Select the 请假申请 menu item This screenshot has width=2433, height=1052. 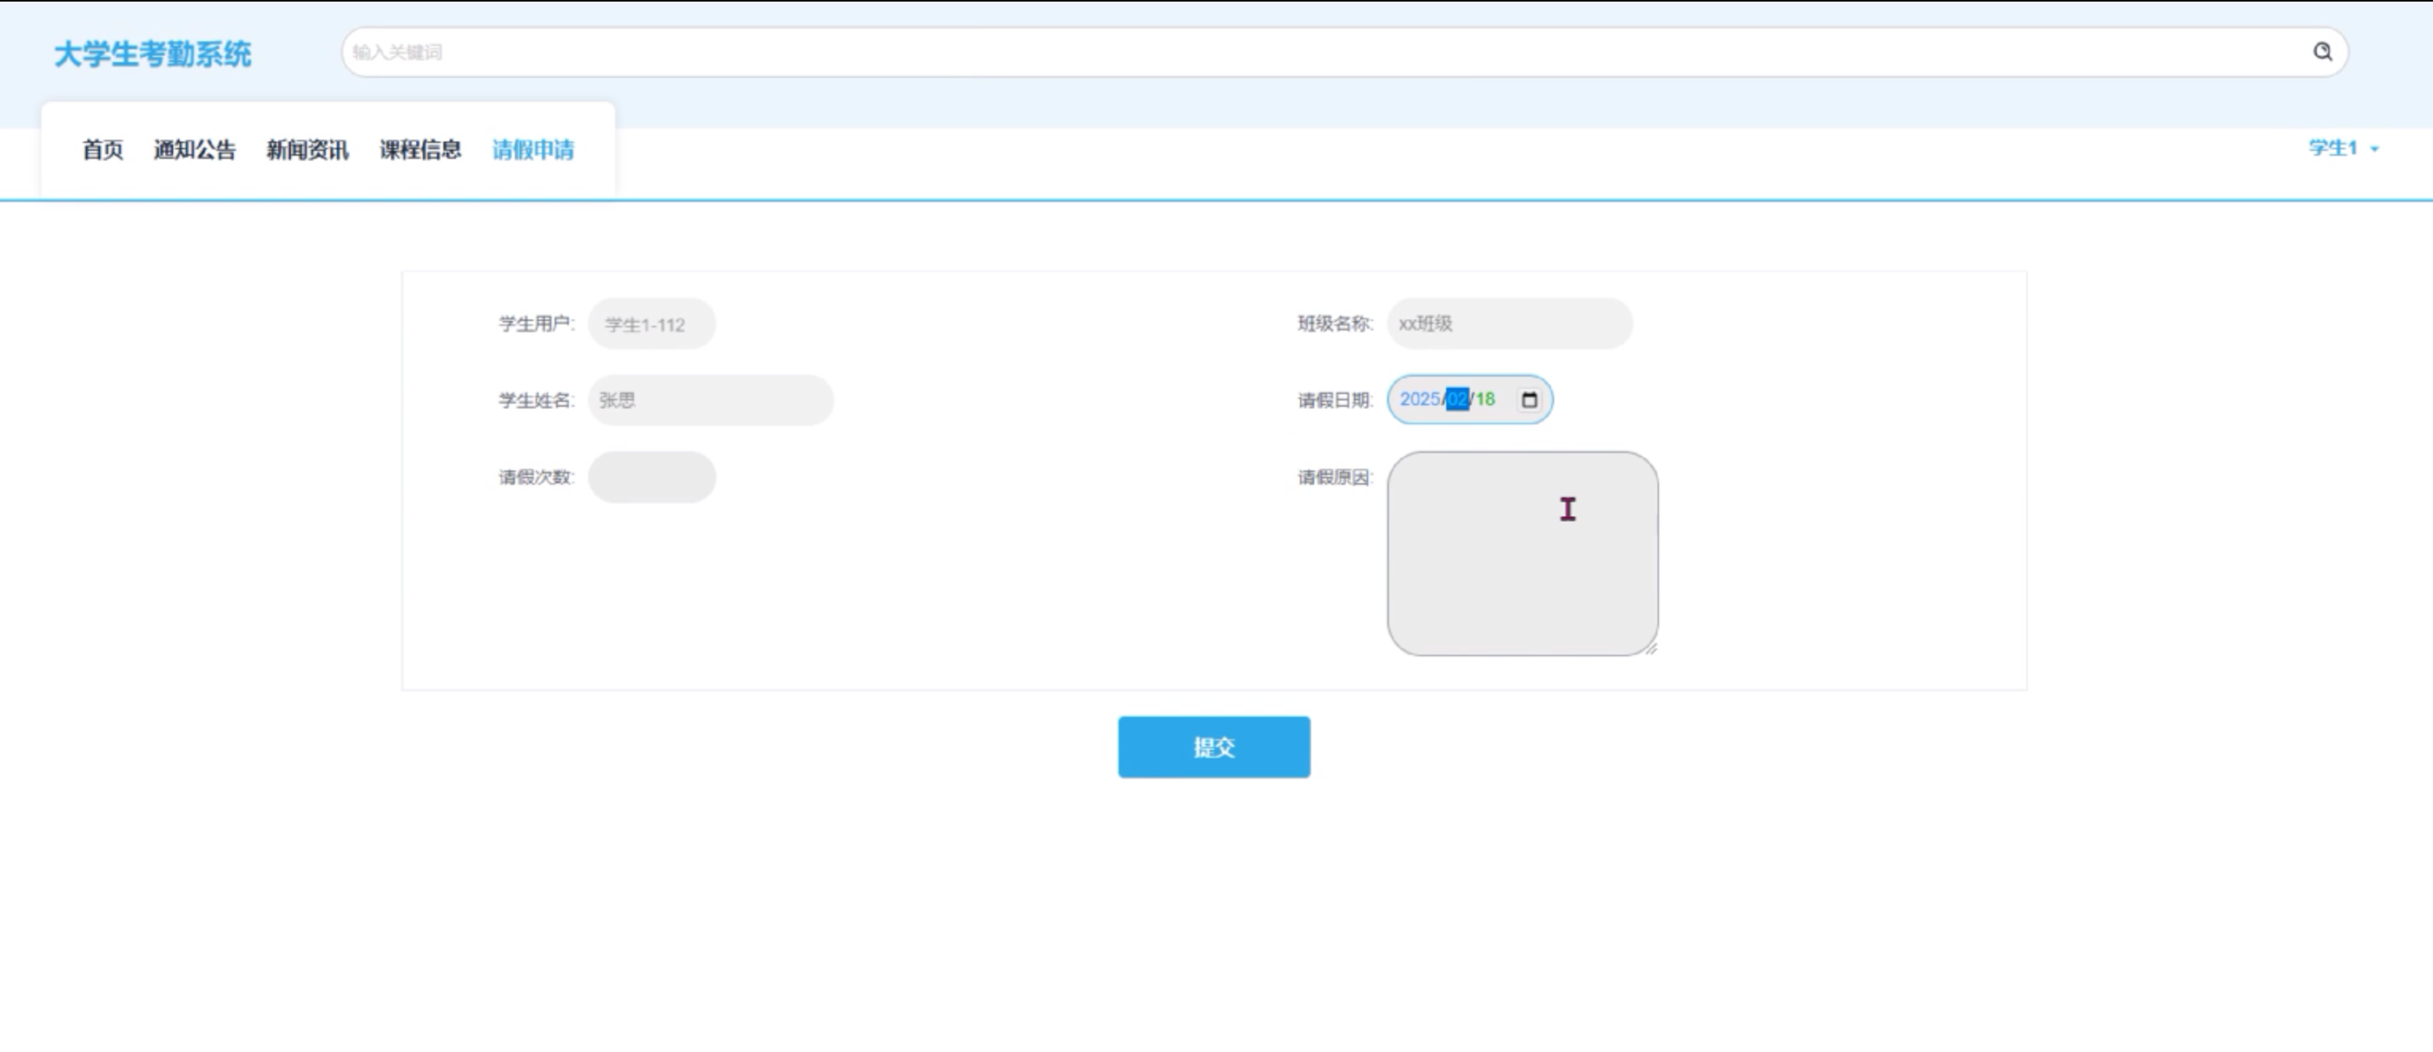(532, 149)
